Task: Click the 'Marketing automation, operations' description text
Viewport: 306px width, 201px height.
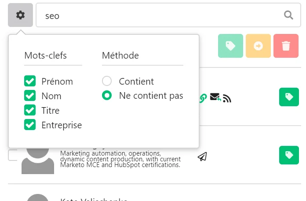Action: point(120,159)
